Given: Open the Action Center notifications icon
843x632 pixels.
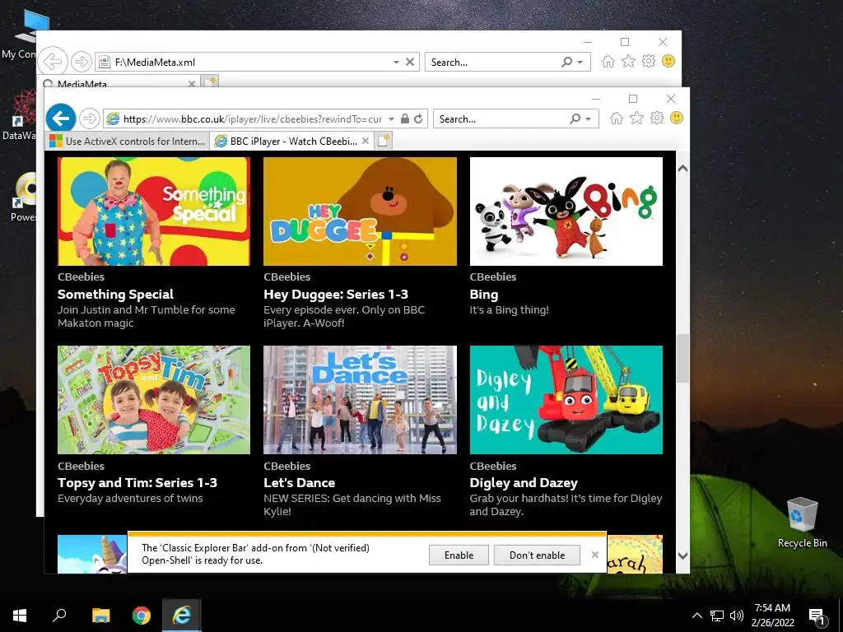Looking at the screenshot, I should 817,616.
